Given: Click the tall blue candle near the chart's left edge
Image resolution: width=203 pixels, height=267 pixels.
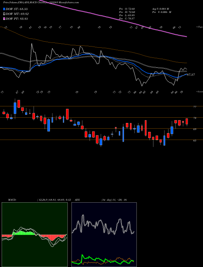Looking at the screenshot, I should 15,108.
